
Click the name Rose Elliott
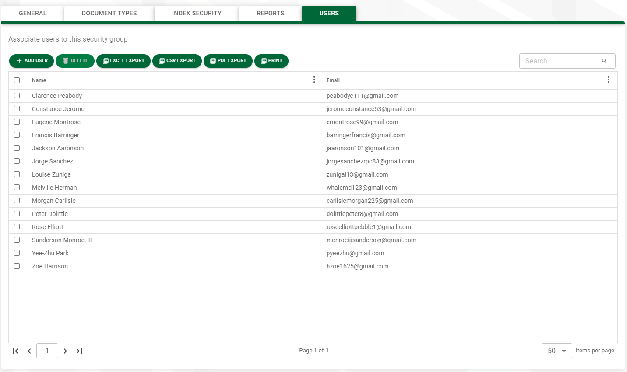[x=48, y=227]
